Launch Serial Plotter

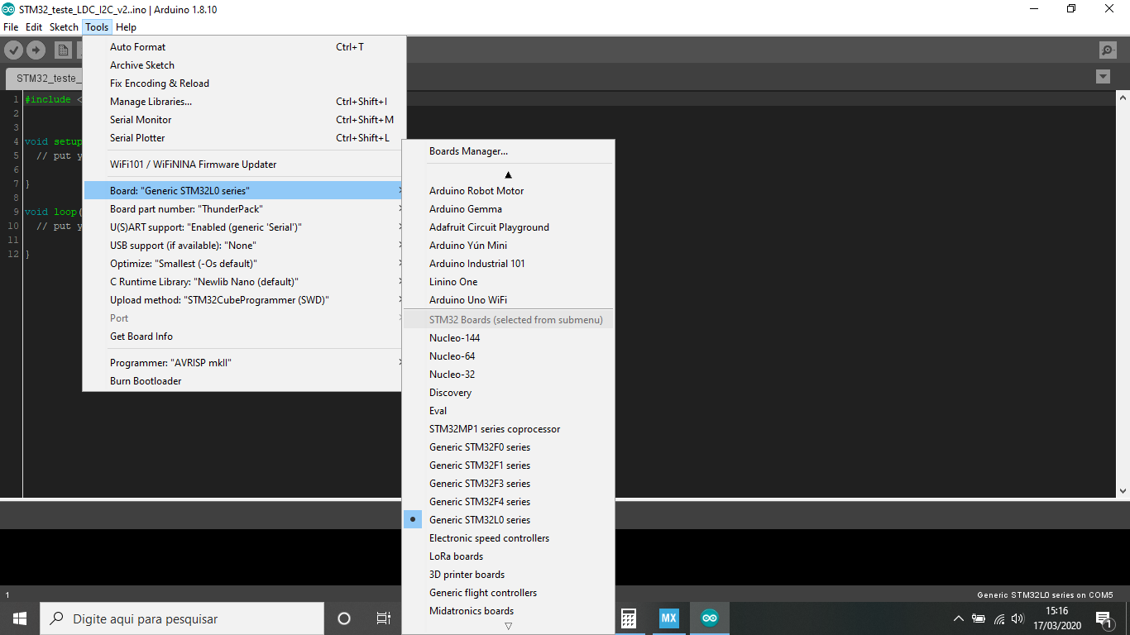[x=245, y=138]
